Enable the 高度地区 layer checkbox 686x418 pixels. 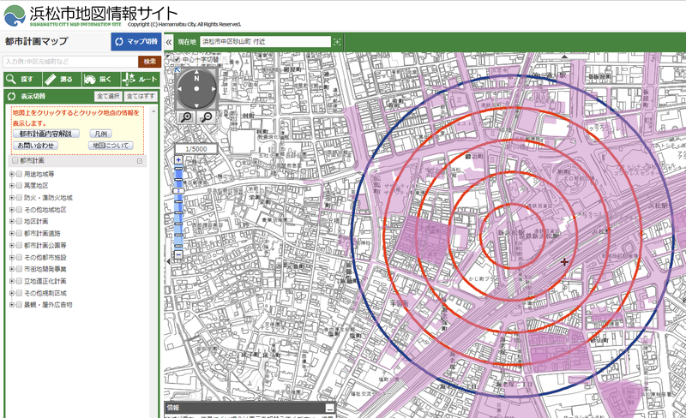click(x=19, y=185)
